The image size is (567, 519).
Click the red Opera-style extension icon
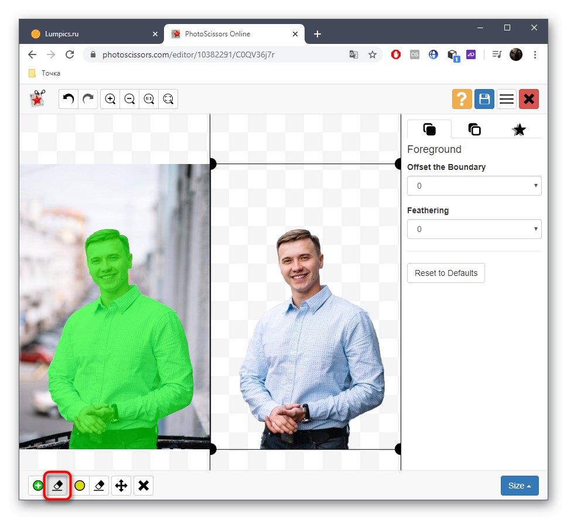point(395,54)
